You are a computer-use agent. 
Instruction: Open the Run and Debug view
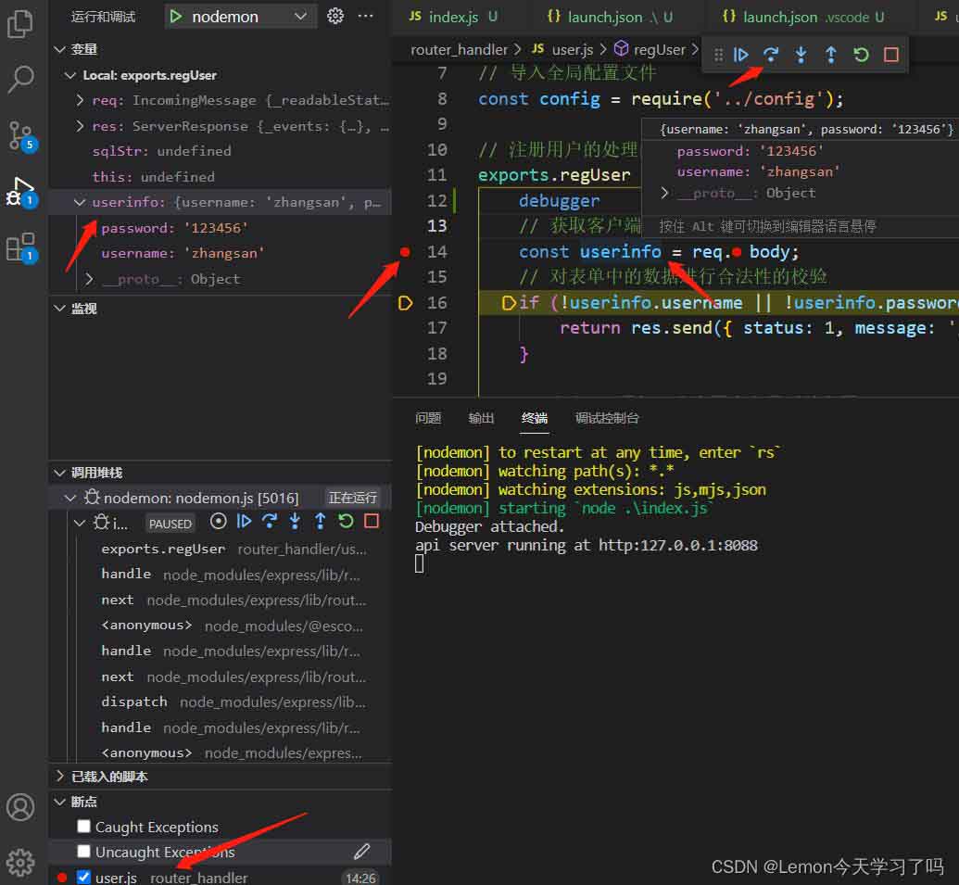click(x=20, y=192)
